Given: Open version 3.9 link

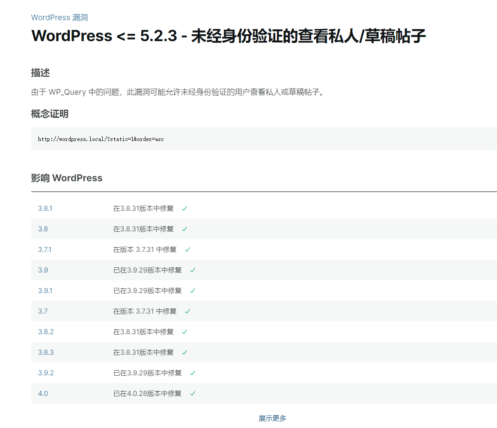Looking at the screenshot, I should point(43,270).
